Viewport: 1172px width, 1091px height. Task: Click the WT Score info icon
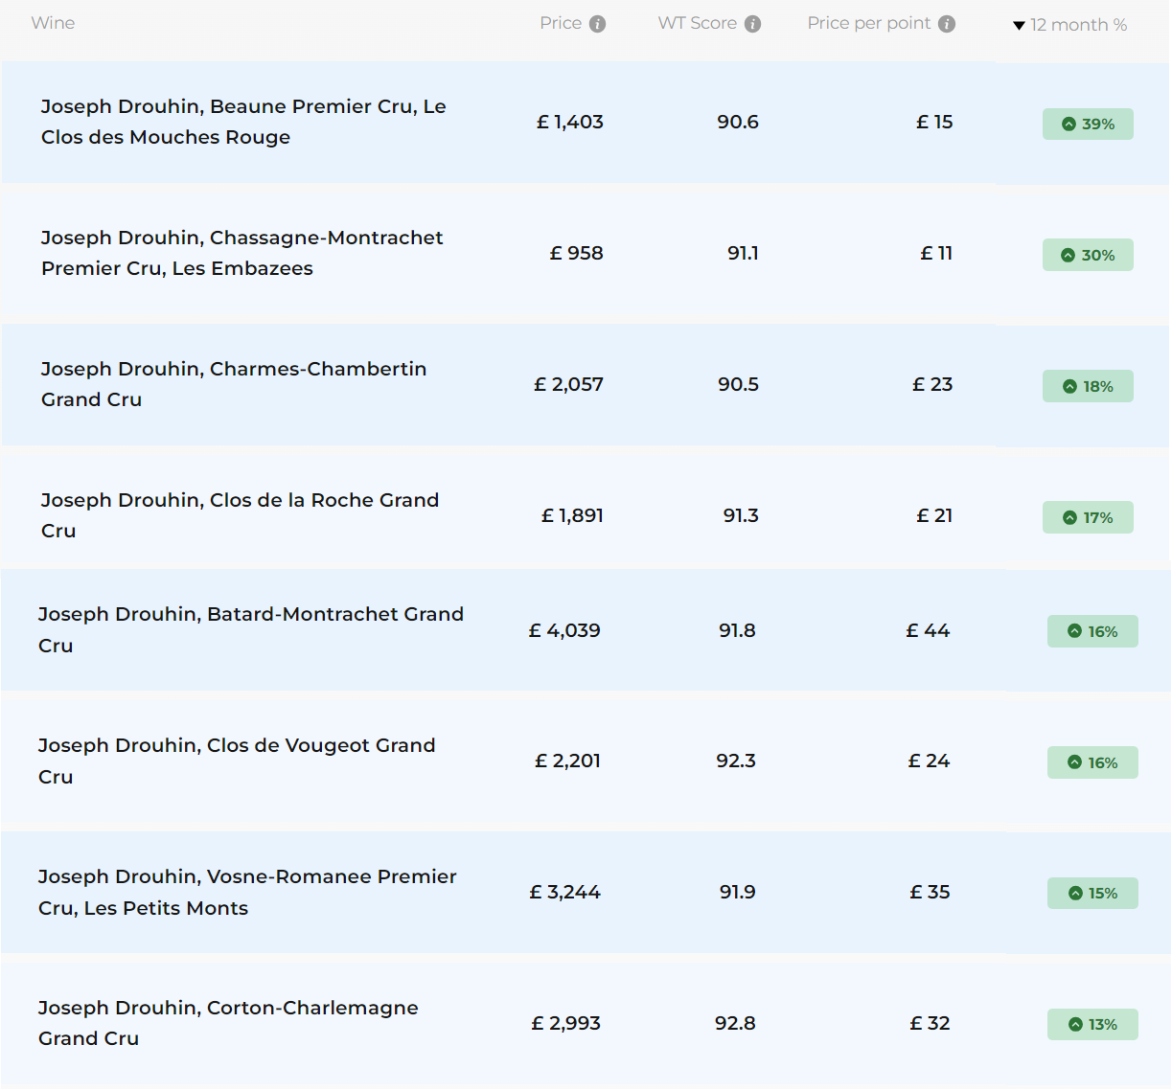click(752, 24)
